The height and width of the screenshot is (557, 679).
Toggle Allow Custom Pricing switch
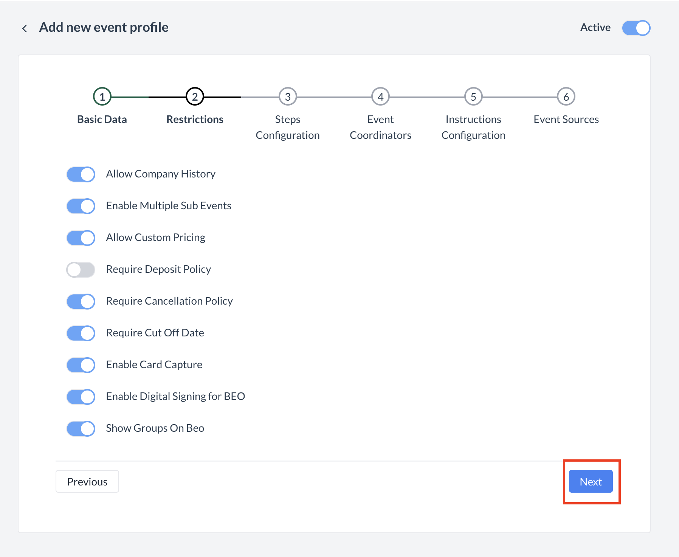[x=81, y=238]
